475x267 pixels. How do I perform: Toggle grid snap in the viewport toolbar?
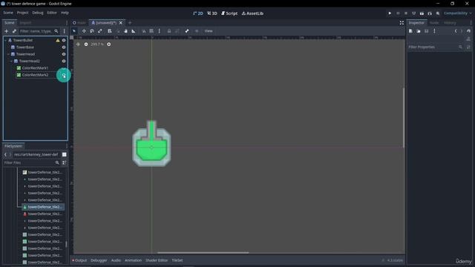pos(151,31)
